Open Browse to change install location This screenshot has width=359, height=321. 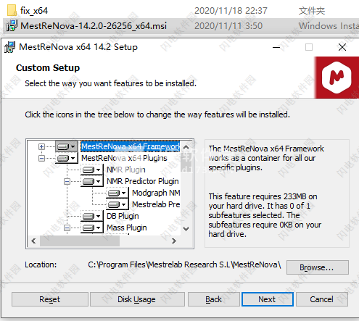318,267
